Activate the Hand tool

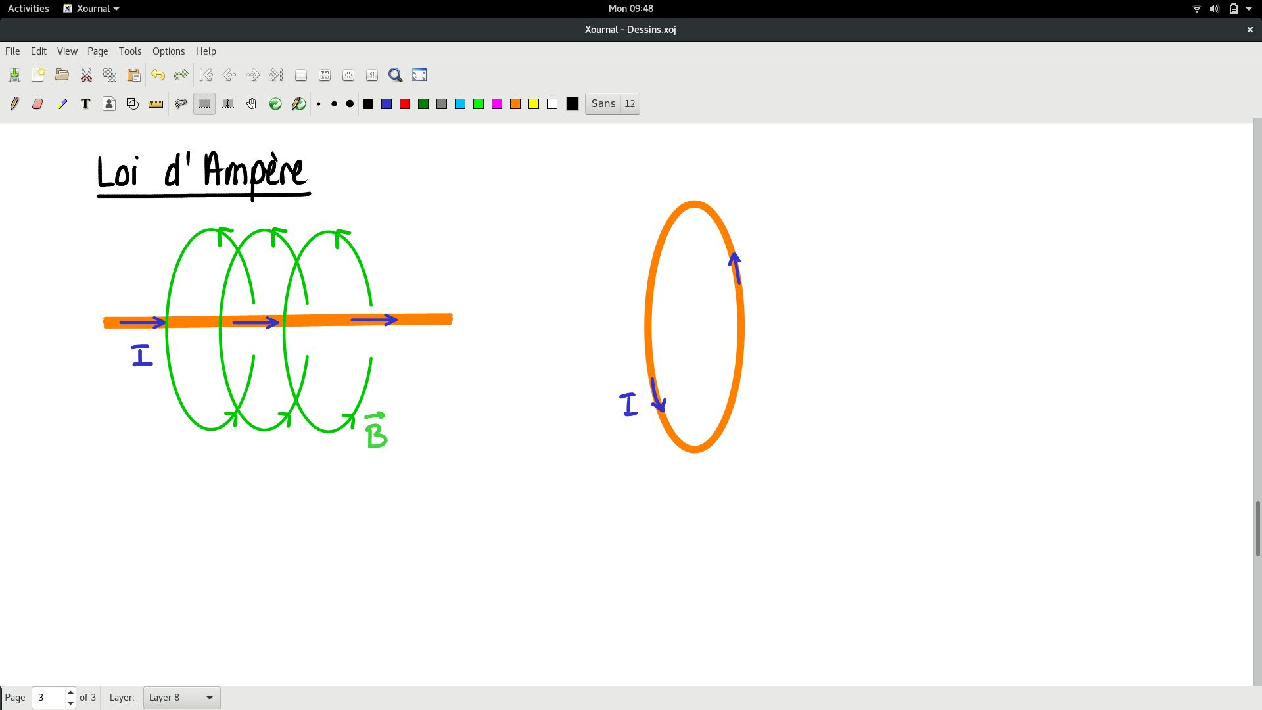[x=252, y=104]
